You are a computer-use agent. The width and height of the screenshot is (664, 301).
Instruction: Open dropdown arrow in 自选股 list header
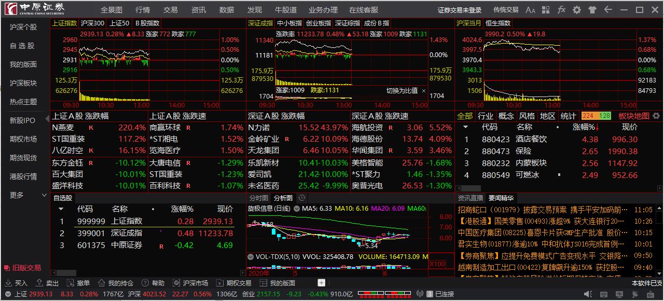61,209
